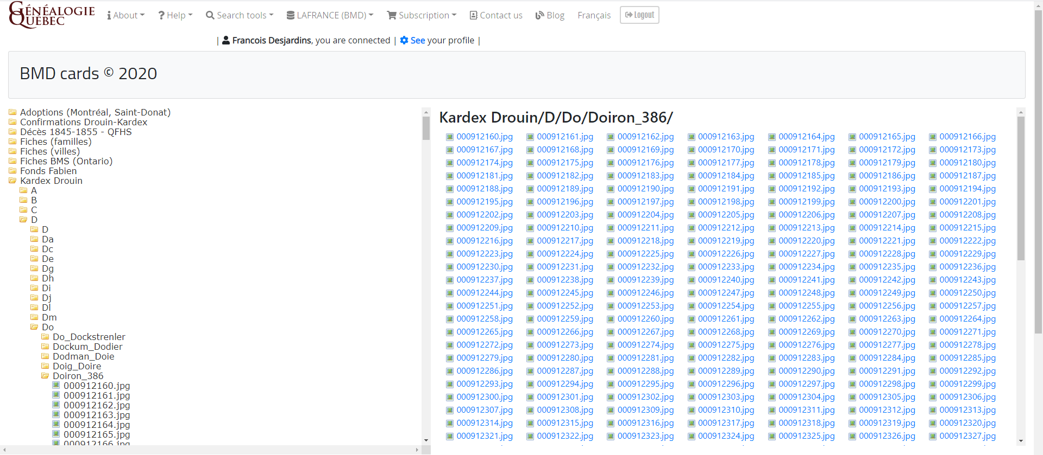Viewport: 1043px width, 455px height.
Task: Click the Décès 1845-1855 - QFHS folder icon
Action: click(12, 132)
